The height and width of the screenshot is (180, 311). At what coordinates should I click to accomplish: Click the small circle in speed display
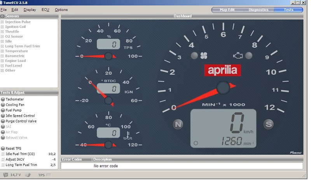pos(196,143)
